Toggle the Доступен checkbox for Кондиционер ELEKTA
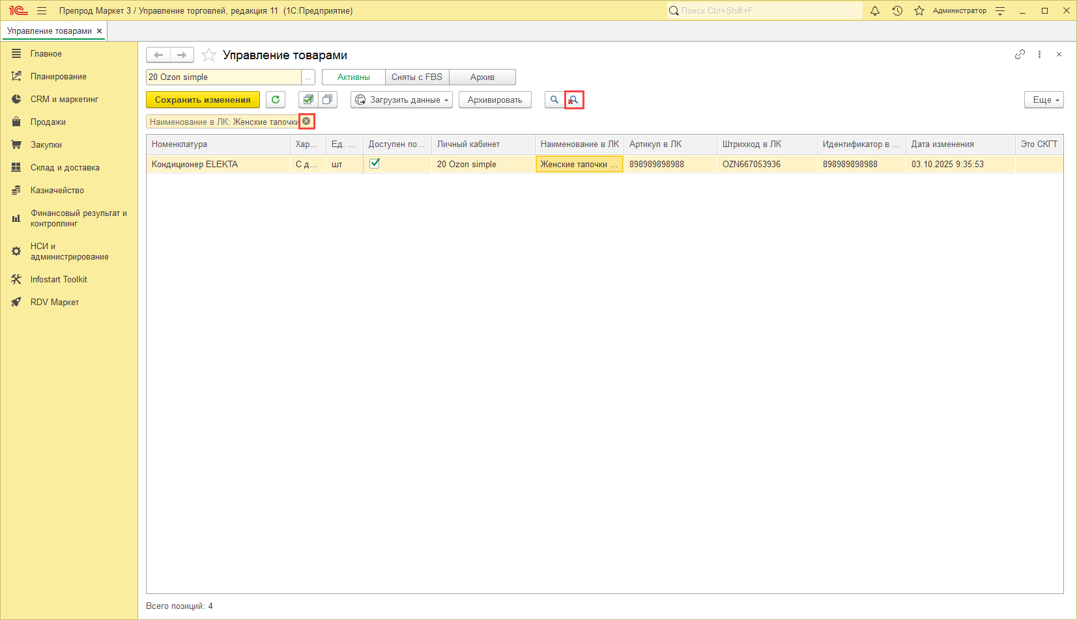1077x620 pixels. [x=375, y=163]
